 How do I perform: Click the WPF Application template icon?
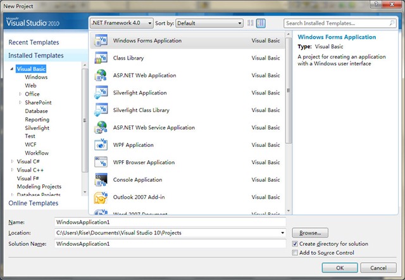[101, 145]
